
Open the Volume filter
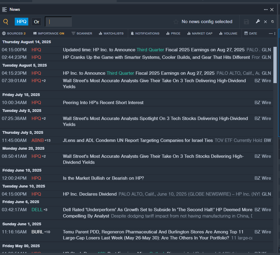coord(228,34)
